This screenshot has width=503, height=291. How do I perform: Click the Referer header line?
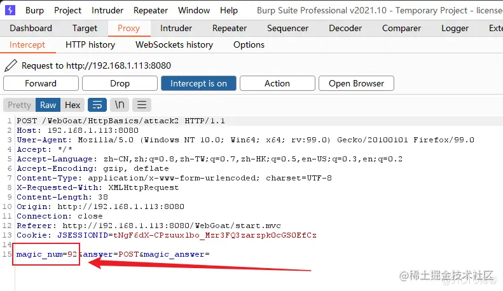(x=149, y=226)
